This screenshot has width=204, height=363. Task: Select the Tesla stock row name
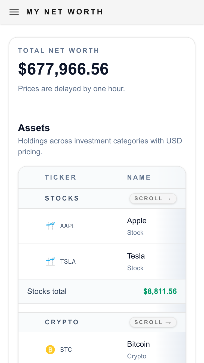[x=136, y=256]
